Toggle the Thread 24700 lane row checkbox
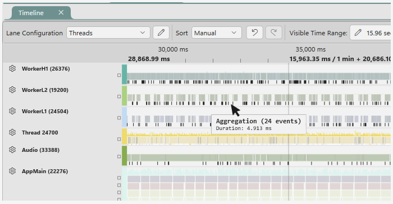Screen dimensions: 393x204 click(x=119, y=139)
